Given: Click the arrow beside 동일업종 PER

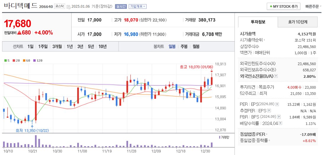Looking at the screenshot, I should coord(267,134).
